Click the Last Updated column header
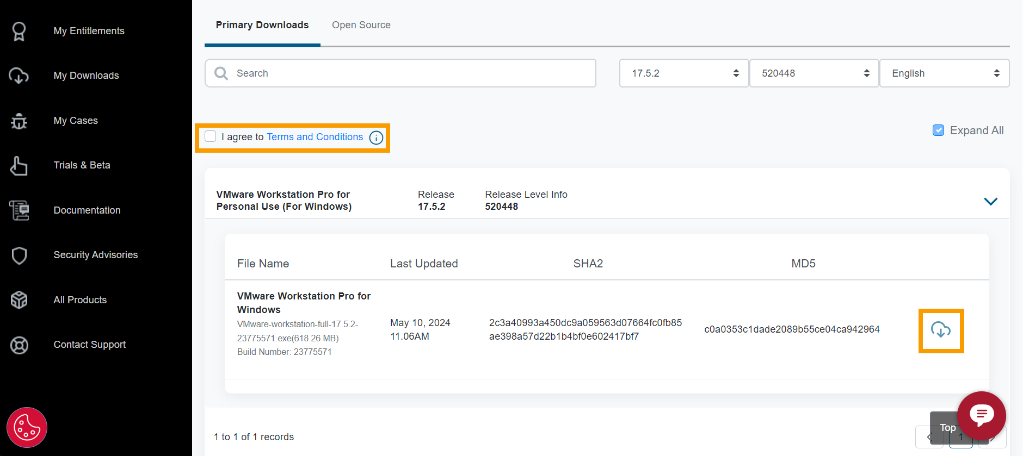The width and height of the screenshot is (1023, 456). [x=424, y=264]
